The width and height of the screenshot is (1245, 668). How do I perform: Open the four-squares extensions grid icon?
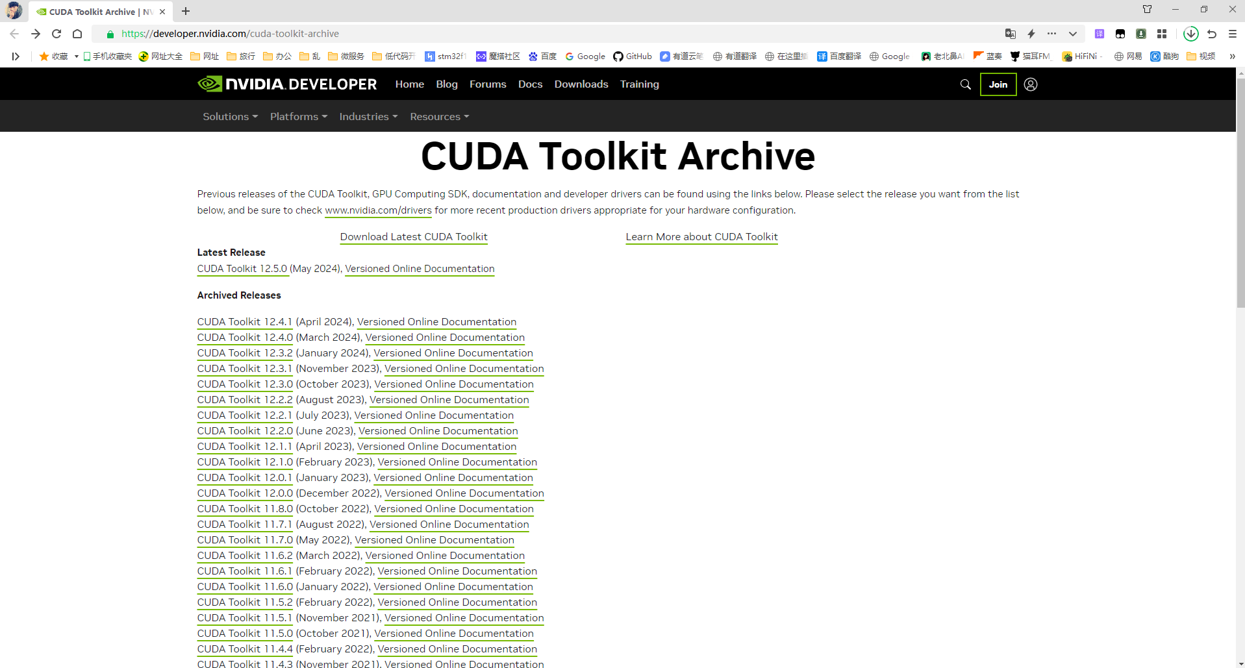pyautogui.click(x=1162, y=34)
